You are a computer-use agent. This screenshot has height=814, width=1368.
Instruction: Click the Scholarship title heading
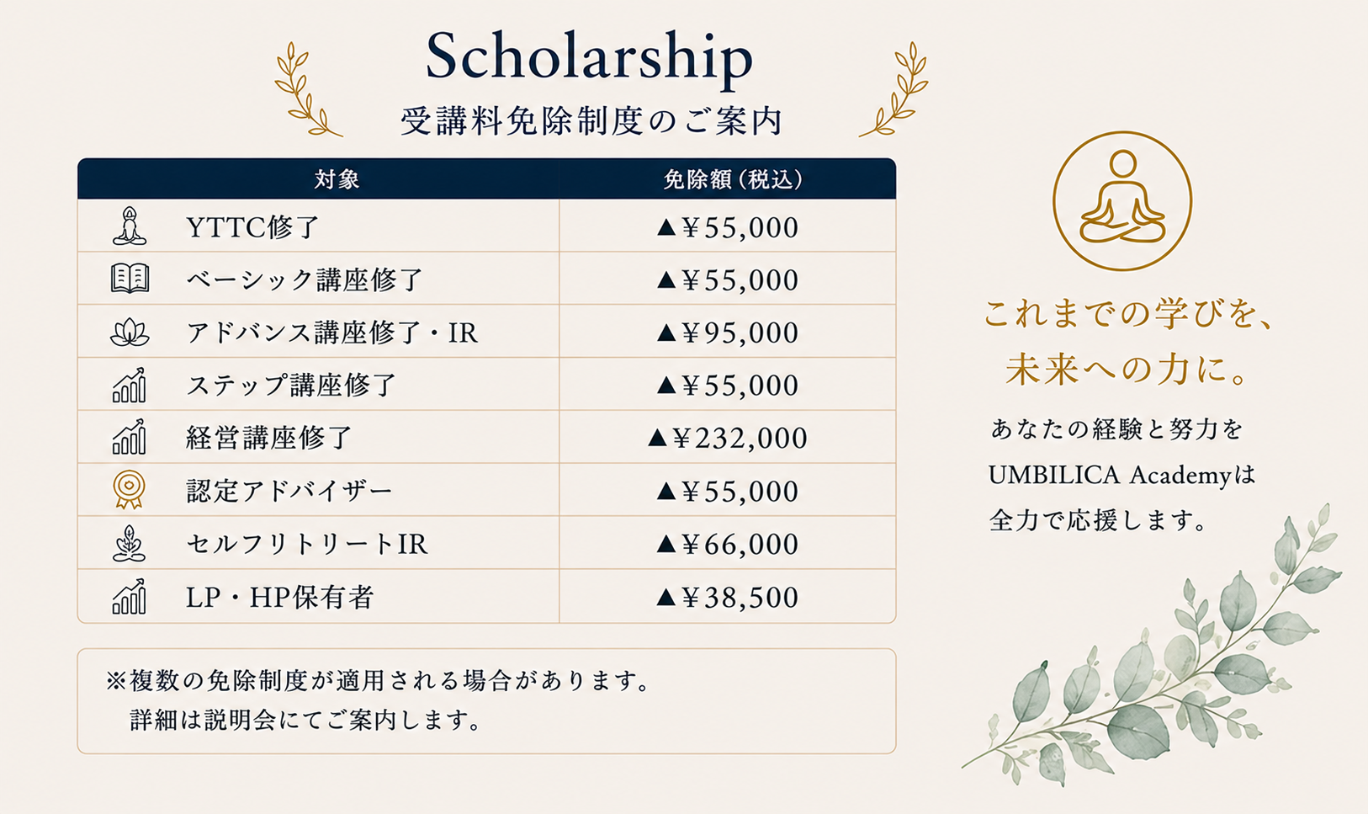pyautogui.click(x=589, y=57)
